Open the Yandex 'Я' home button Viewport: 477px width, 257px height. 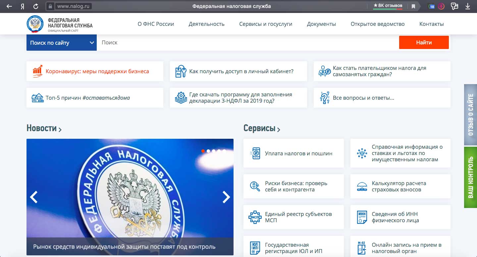(x=23, y=6)
